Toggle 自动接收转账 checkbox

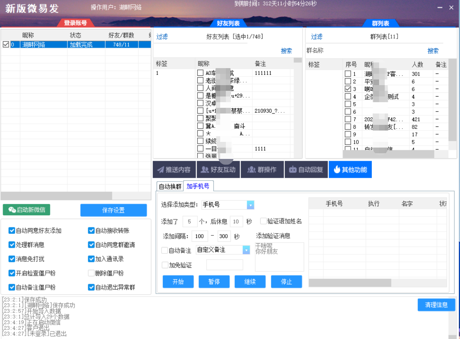click(x=91, y=230)
